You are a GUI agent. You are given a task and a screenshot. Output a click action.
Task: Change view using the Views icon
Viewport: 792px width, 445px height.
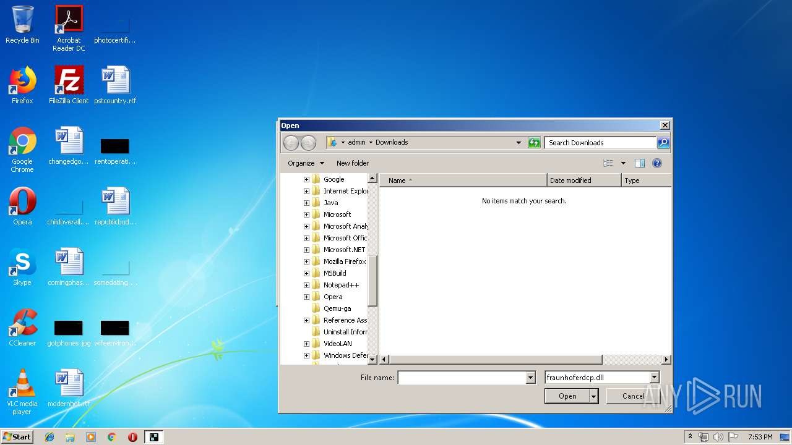pyautogui.click(x=608, y=163)
